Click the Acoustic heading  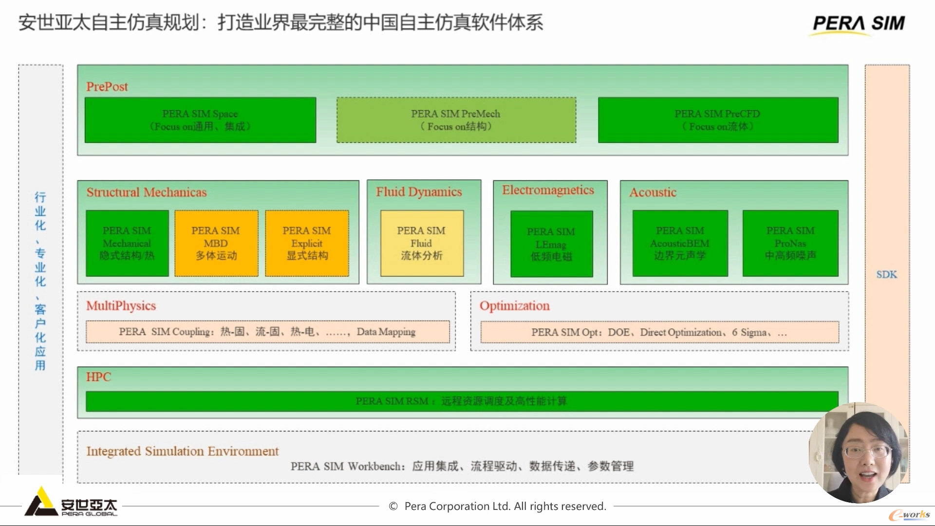point(653,192)
